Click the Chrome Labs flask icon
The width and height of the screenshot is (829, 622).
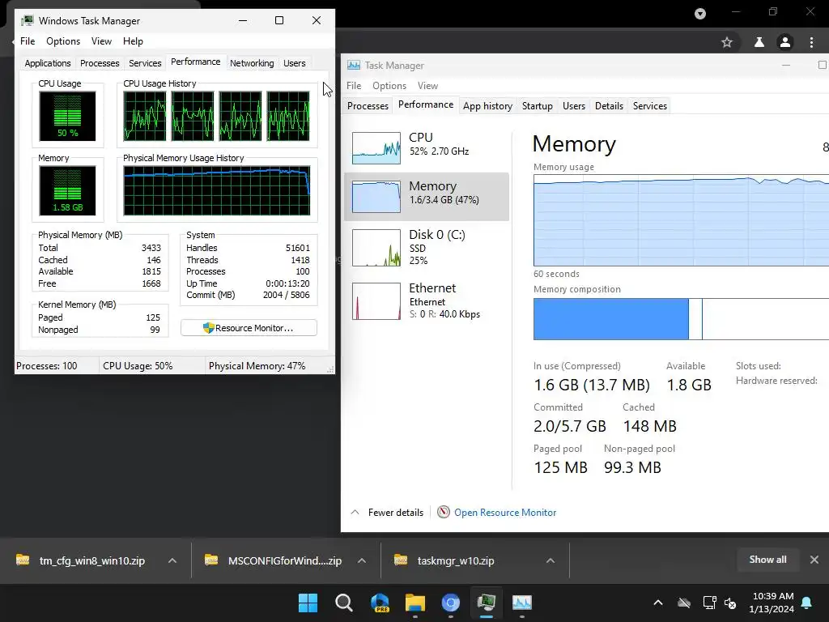[x=759, y=42]
